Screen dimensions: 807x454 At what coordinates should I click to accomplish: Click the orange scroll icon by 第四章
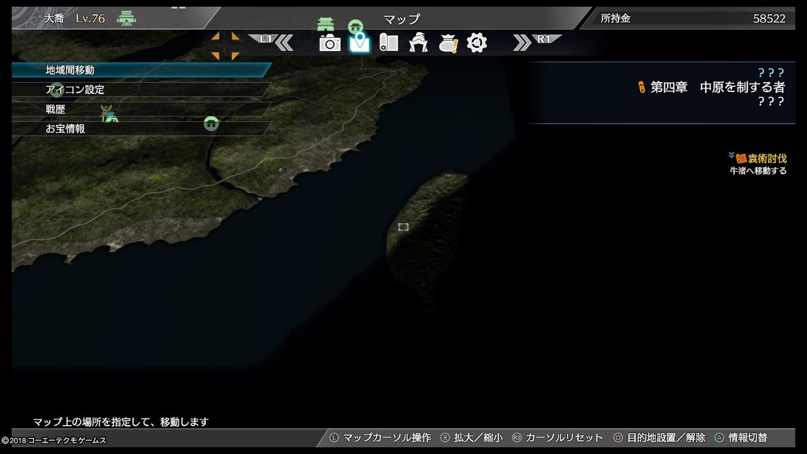642,87
